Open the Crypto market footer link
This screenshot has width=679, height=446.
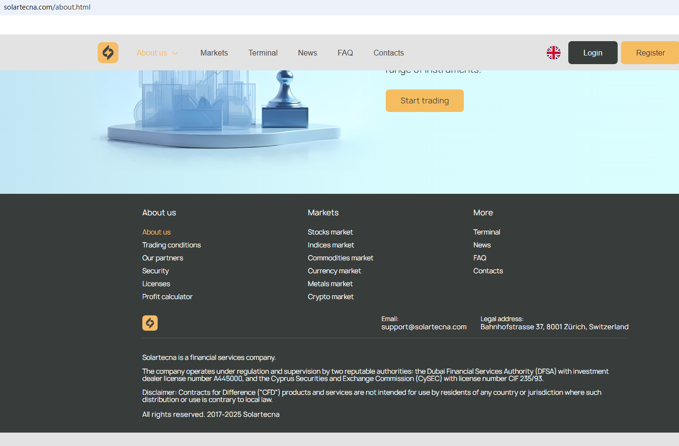(x=330, y=297)
